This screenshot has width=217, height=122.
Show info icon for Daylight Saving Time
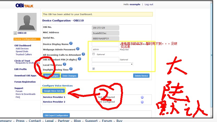pyautogui.click(x=71, y=69)
